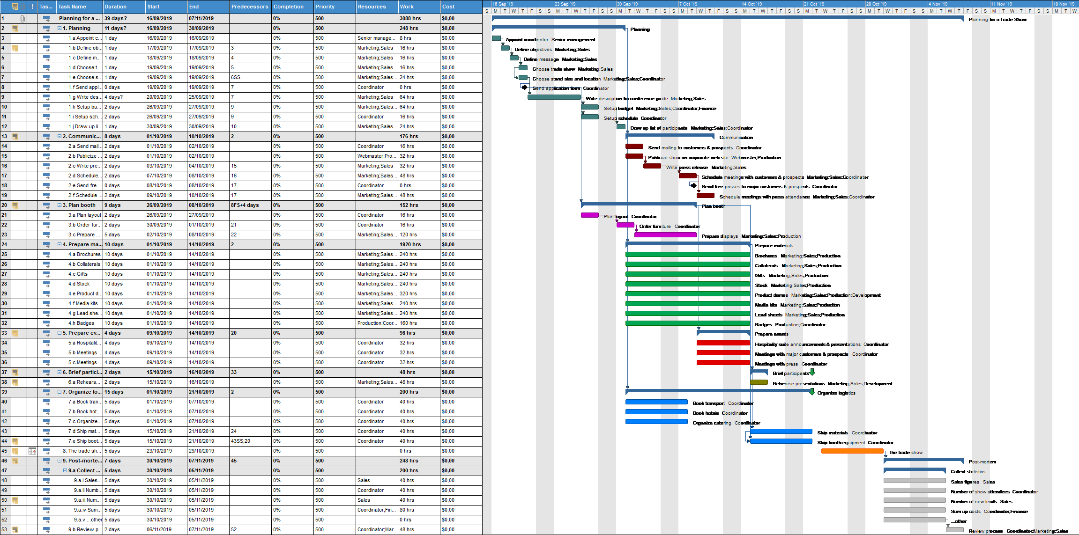Screen dimensions: 1079x535
Task: Open the note on "2. Communic..." summary row
Action: pyautogui.click(x=15, y=136)
